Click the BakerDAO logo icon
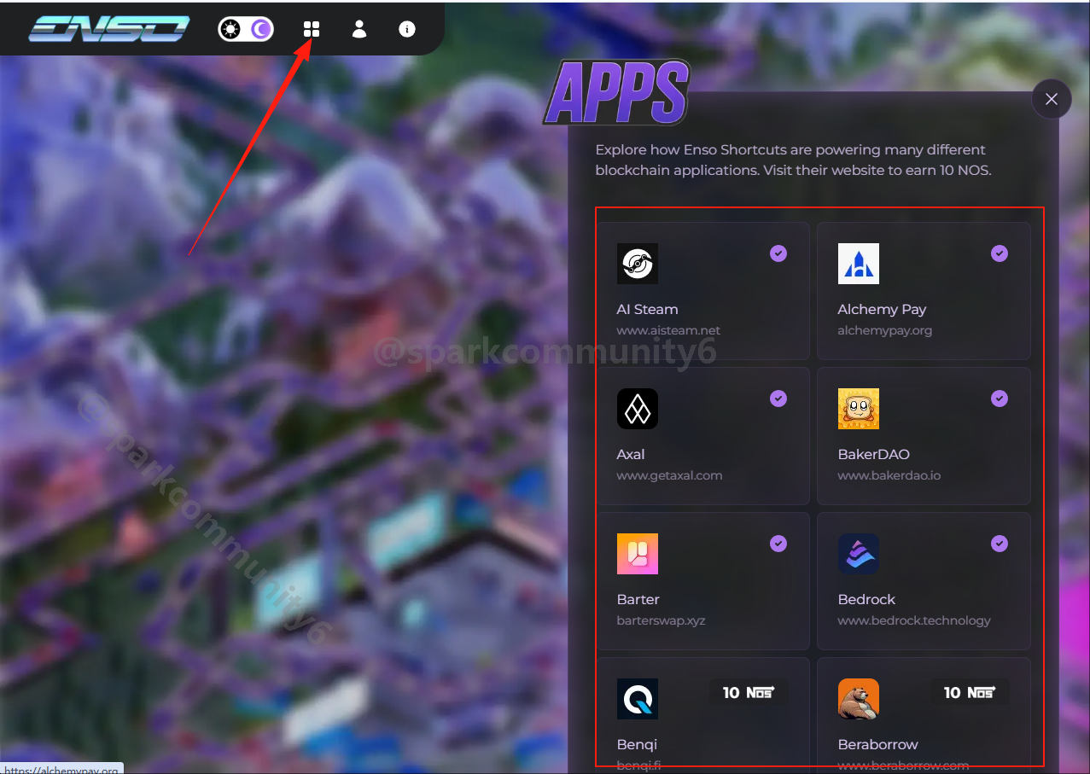The width and height of the screenshot is (1090, 774). click(859, 409)
